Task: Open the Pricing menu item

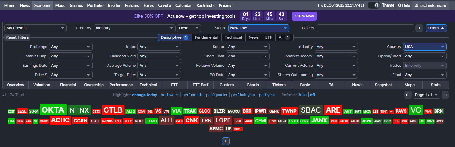Action: [x=225, y=5]
